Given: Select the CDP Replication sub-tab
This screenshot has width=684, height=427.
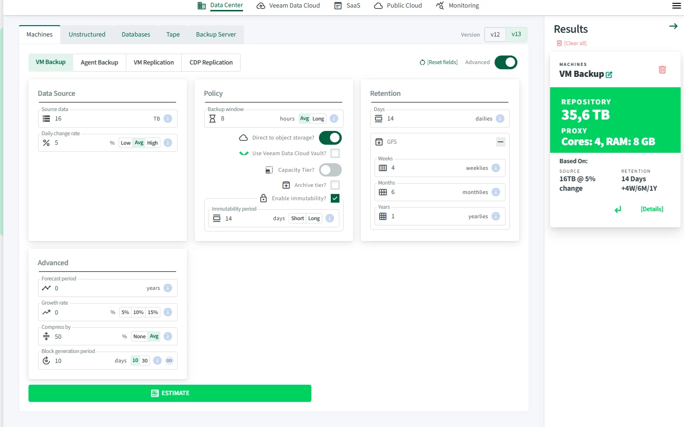Looking at the screenshot, I should tap(211, 63).
